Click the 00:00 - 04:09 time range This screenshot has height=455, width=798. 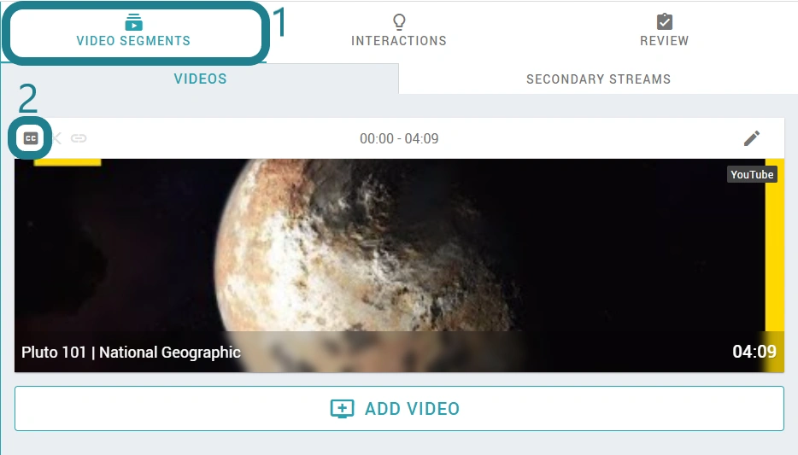click(399, 138)
